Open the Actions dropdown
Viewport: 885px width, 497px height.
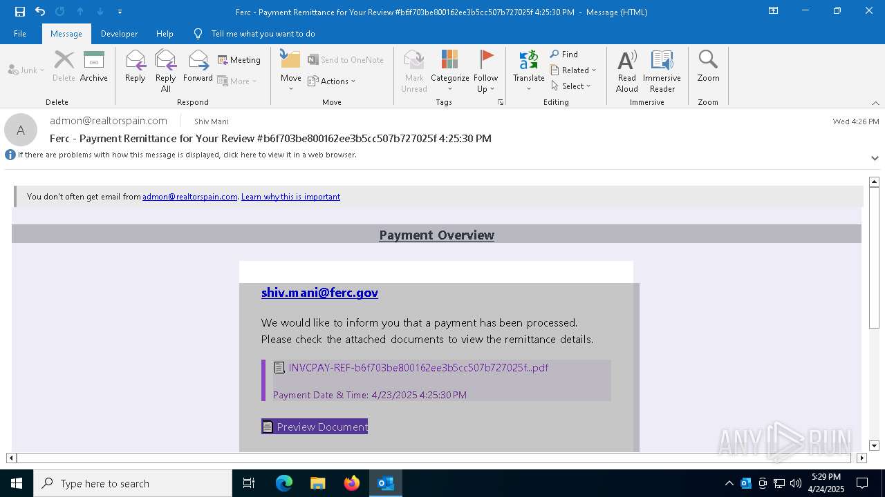click(332, 81)
